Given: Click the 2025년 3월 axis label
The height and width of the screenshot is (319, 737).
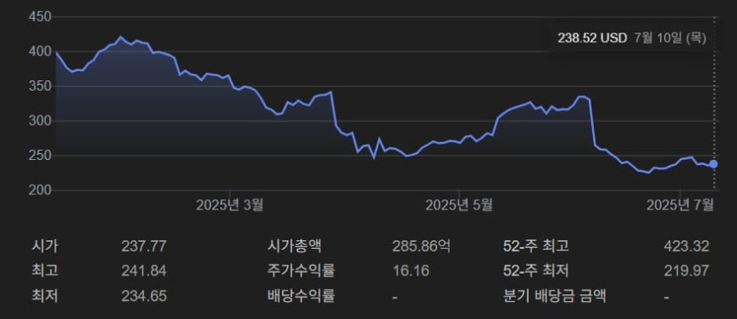Looking at the screenshot, I should [230, 205].
